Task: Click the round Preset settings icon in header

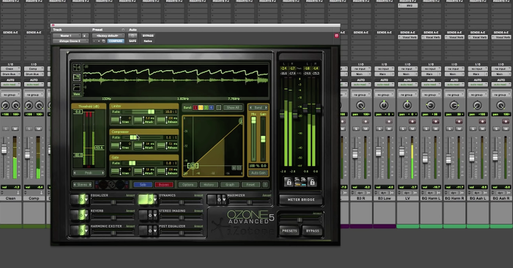Action: coord(123,30)
